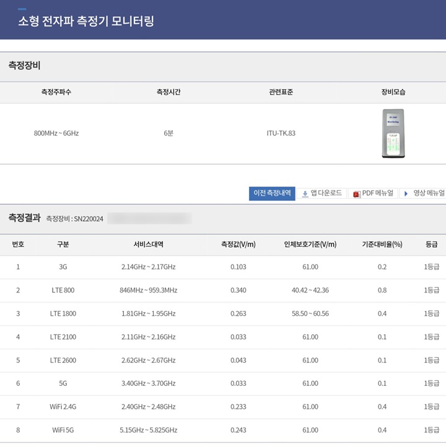Screen dimensions: 446x446
Task: Click the 측정시간 column header
Action: pos(168,92)
